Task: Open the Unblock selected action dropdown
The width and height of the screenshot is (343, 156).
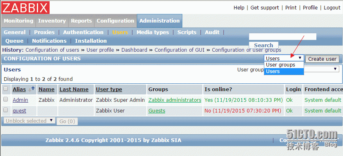Action: coord(29,121)
